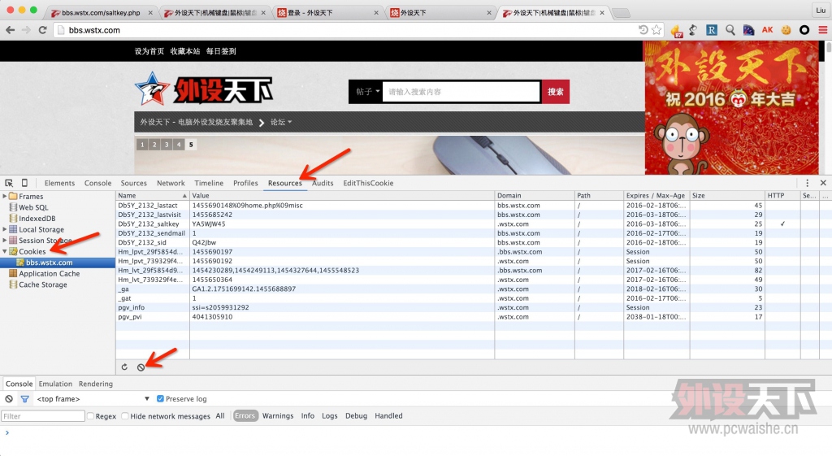The width and height of the screenshot is (832, 456).
Task: Clear the console with the clear icon
Action: pos(9,398)
